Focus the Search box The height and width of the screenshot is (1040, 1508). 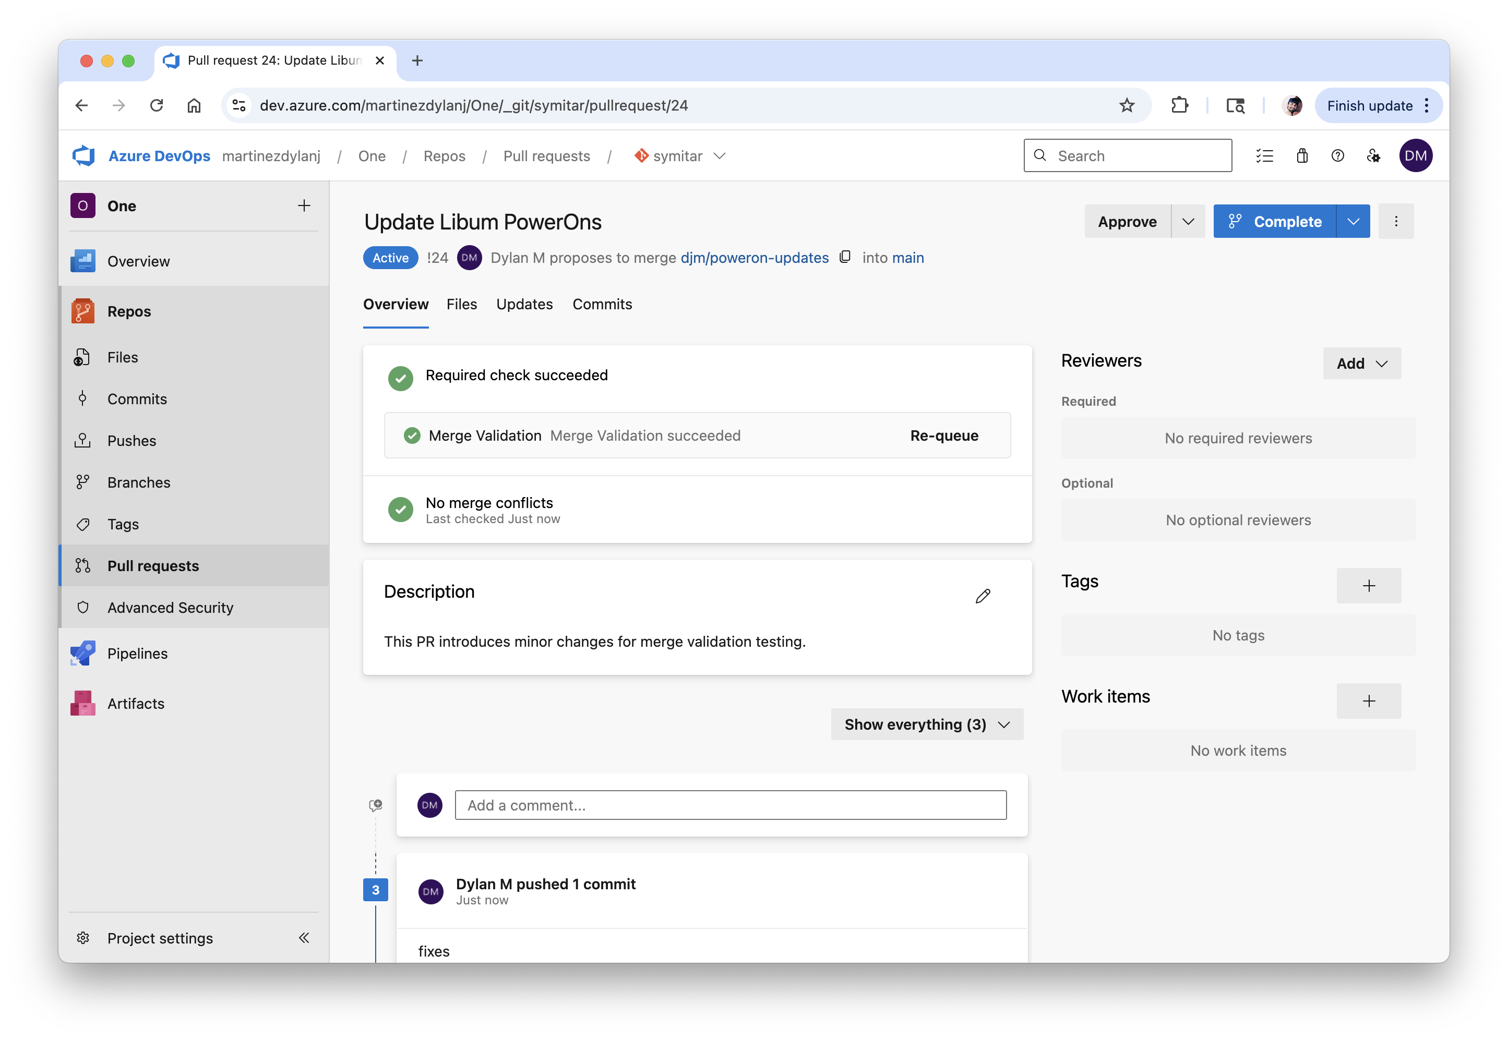(1128, 156)
